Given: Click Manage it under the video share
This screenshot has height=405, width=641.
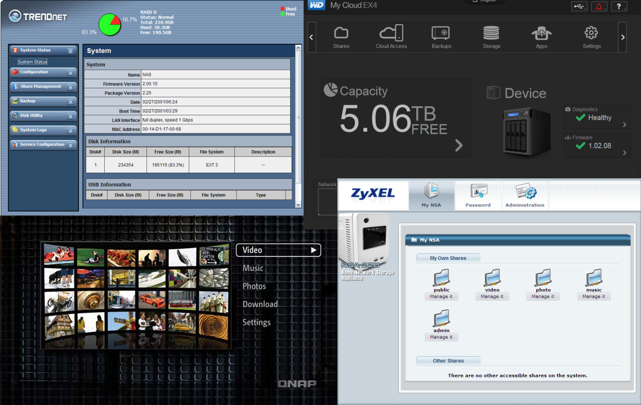Looking at the screenshot, I should [x=492, y=296].
